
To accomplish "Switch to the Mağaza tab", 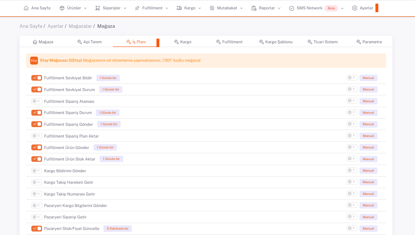I will click(43, 42).
